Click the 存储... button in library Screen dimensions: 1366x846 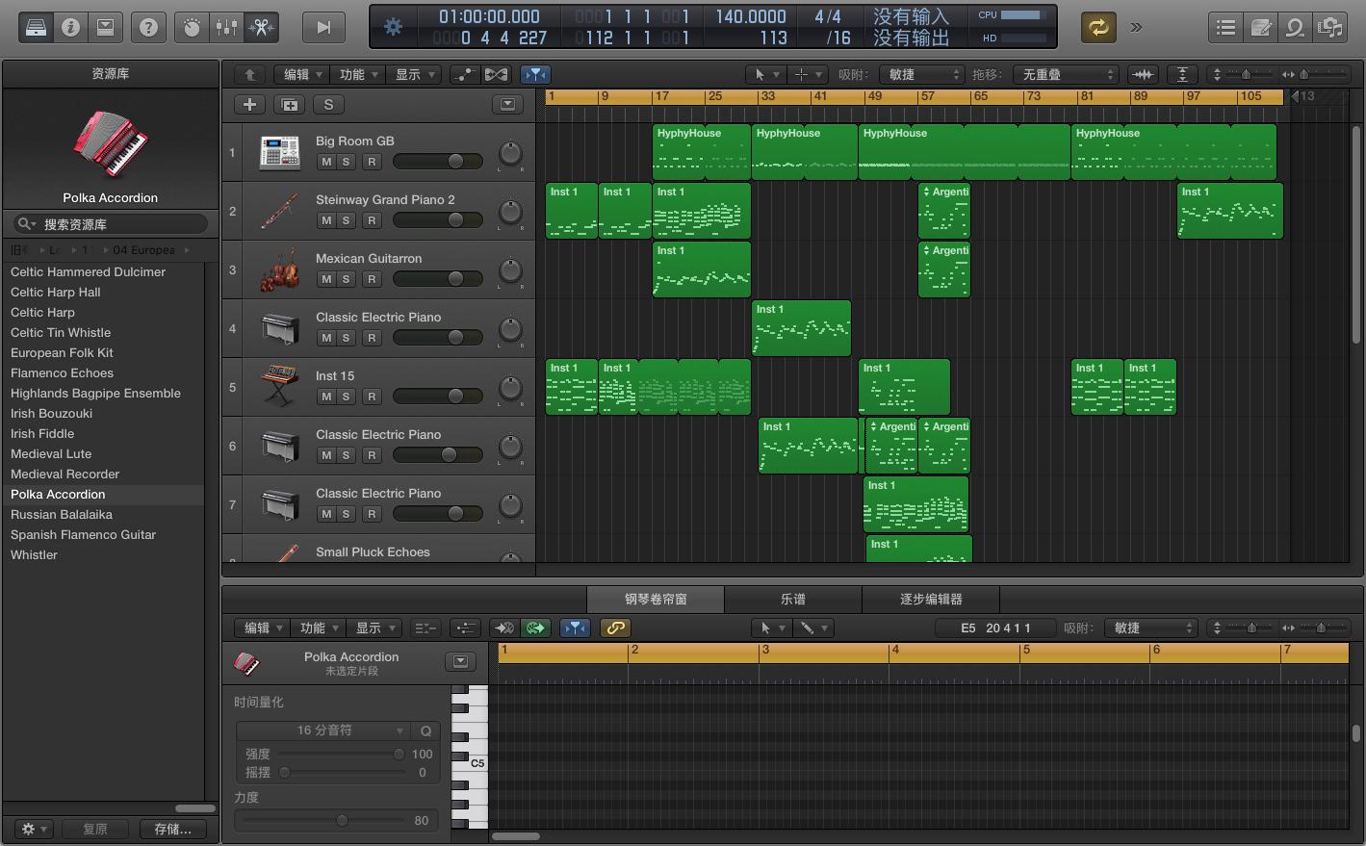click(x=173, y=829)
